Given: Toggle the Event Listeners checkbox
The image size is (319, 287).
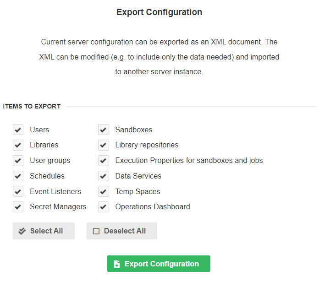Looking at the screenshot, I should click(x=18, y=191).
